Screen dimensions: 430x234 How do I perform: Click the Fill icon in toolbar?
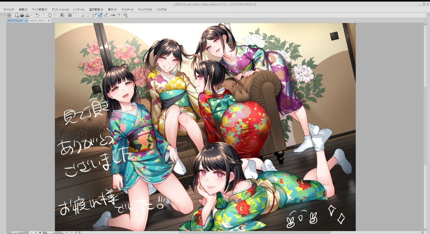[x=62, y=15]
